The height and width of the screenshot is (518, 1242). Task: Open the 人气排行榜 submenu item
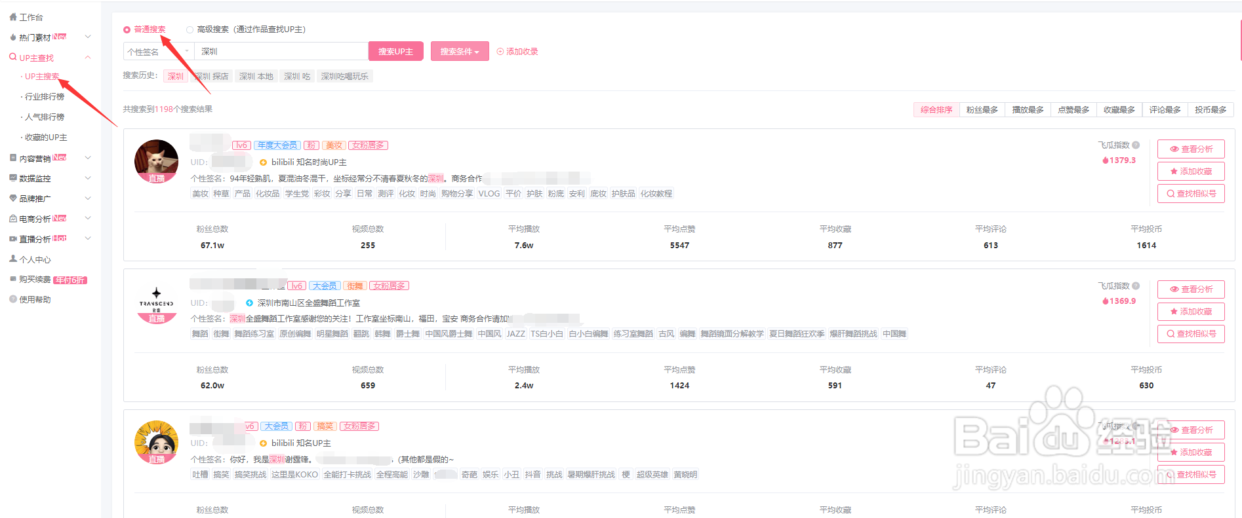45,117
